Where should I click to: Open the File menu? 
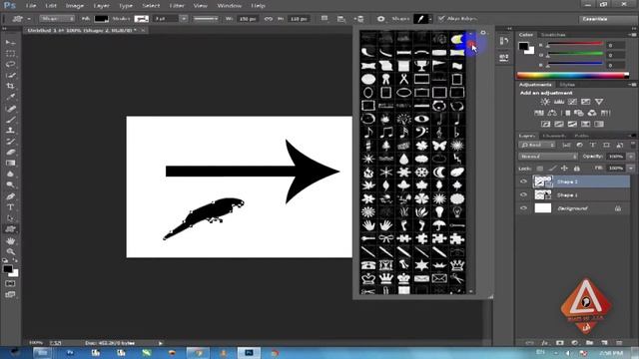coord(31,6)
